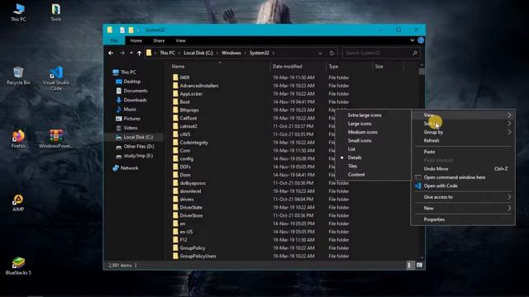Choose Medium icons view
The image size is (529, 297).
pos(363,132)
